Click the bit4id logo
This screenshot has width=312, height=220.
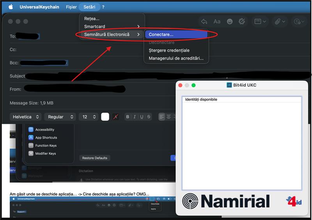point(294,201)
